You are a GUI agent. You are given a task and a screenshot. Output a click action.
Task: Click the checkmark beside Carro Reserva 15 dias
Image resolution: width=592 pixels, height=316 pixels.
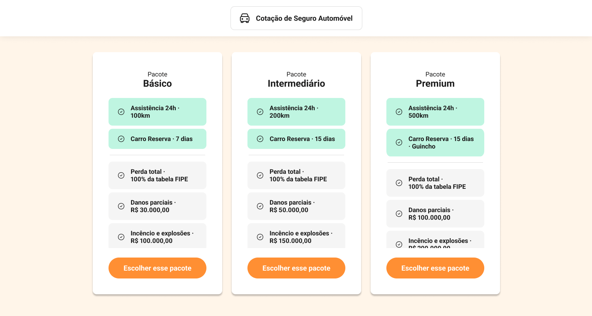coord(260,139)
